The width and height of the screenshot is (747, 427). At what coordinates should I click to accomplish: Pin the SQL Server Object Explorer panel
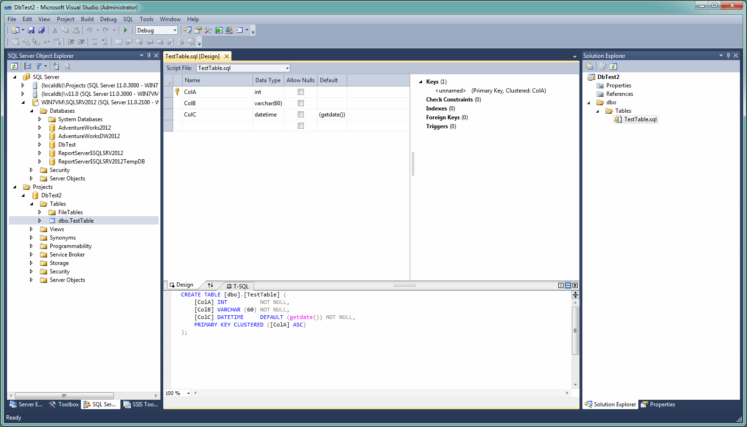pyautogui.click(x=149, y=55)
